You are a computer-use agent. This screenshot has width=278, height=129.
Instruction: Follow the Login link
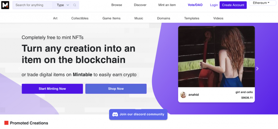214,5
